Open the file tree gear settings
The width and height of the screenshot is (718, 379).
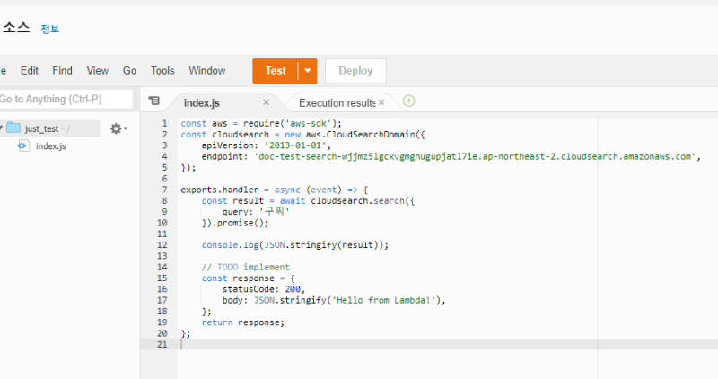pos(117,128)
